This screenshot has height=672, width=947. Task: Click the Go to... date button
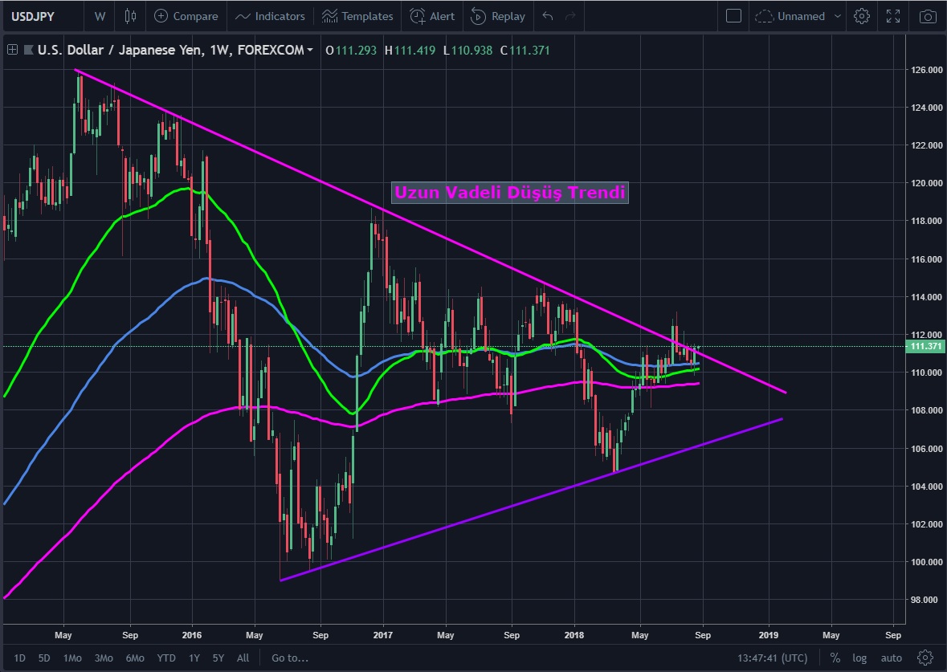pyautogui.click(x=289, y=658)
